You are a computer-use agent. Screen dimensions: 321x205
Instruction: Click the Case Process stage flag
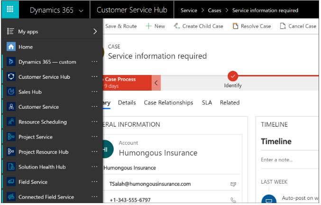[127, 83]
